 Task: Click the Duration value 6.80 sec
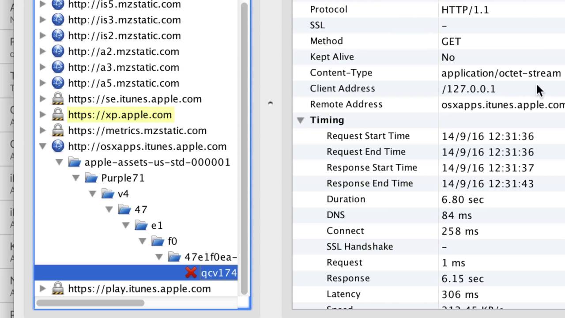[x=463, y=200]
